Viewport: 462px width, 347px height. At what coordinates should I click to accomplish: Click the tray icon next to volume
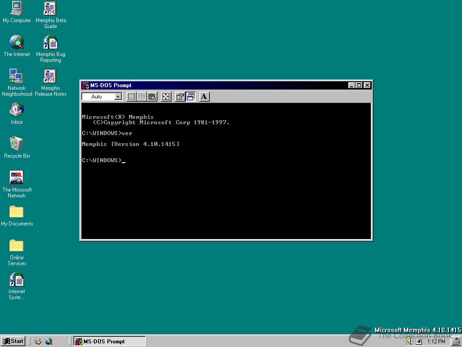point(419,342)
